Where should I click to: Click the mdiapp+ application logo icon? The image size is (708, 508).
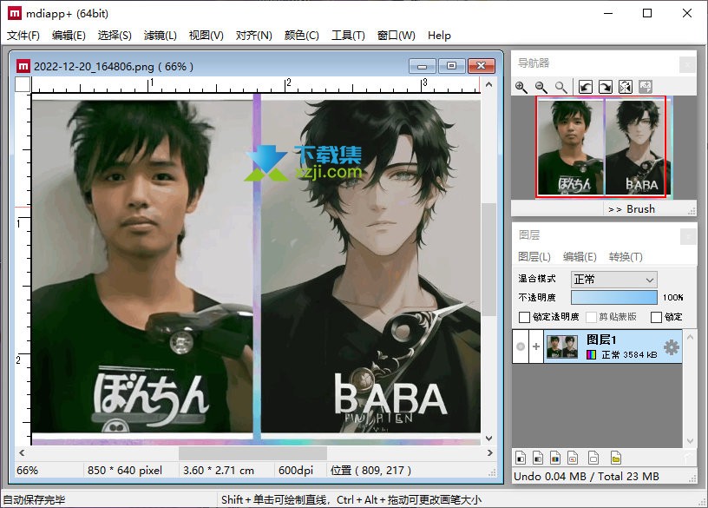tap(15, 14)
